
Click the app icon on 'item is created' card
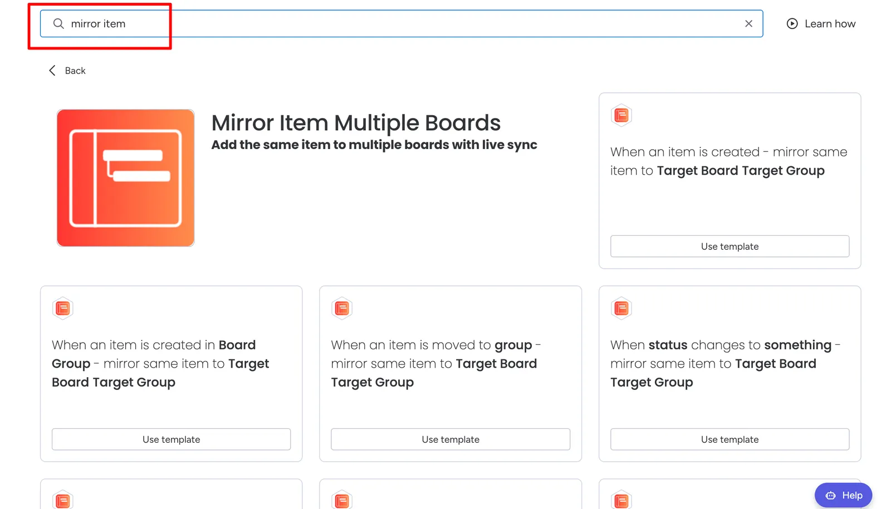point(621,115)
